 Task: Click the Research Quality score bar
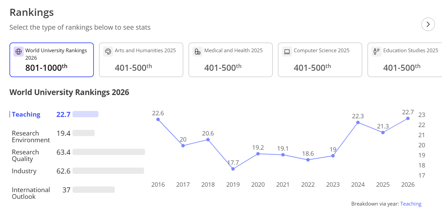109,152
